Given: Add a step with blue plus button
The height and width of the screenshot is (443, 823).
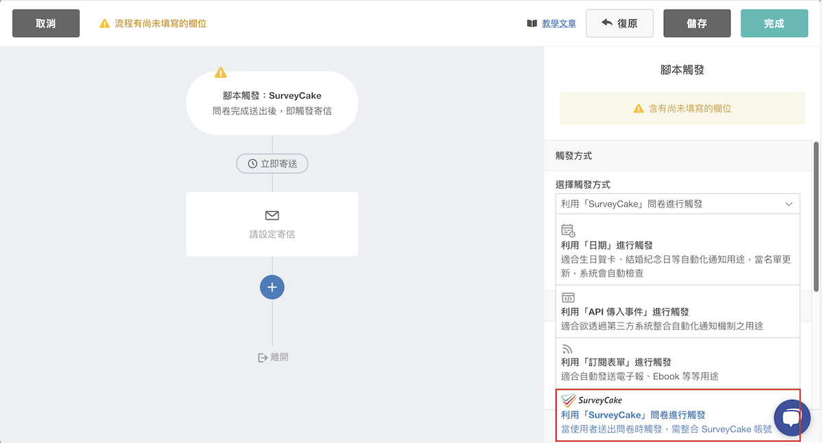Looking at the screenshot, I should click(x=272, y=287).
